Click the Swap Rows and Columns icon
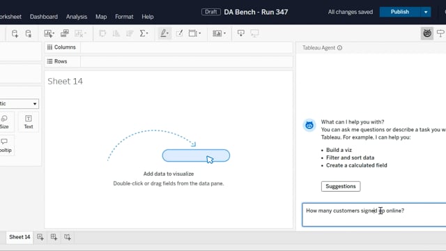 tap(102, 33)
